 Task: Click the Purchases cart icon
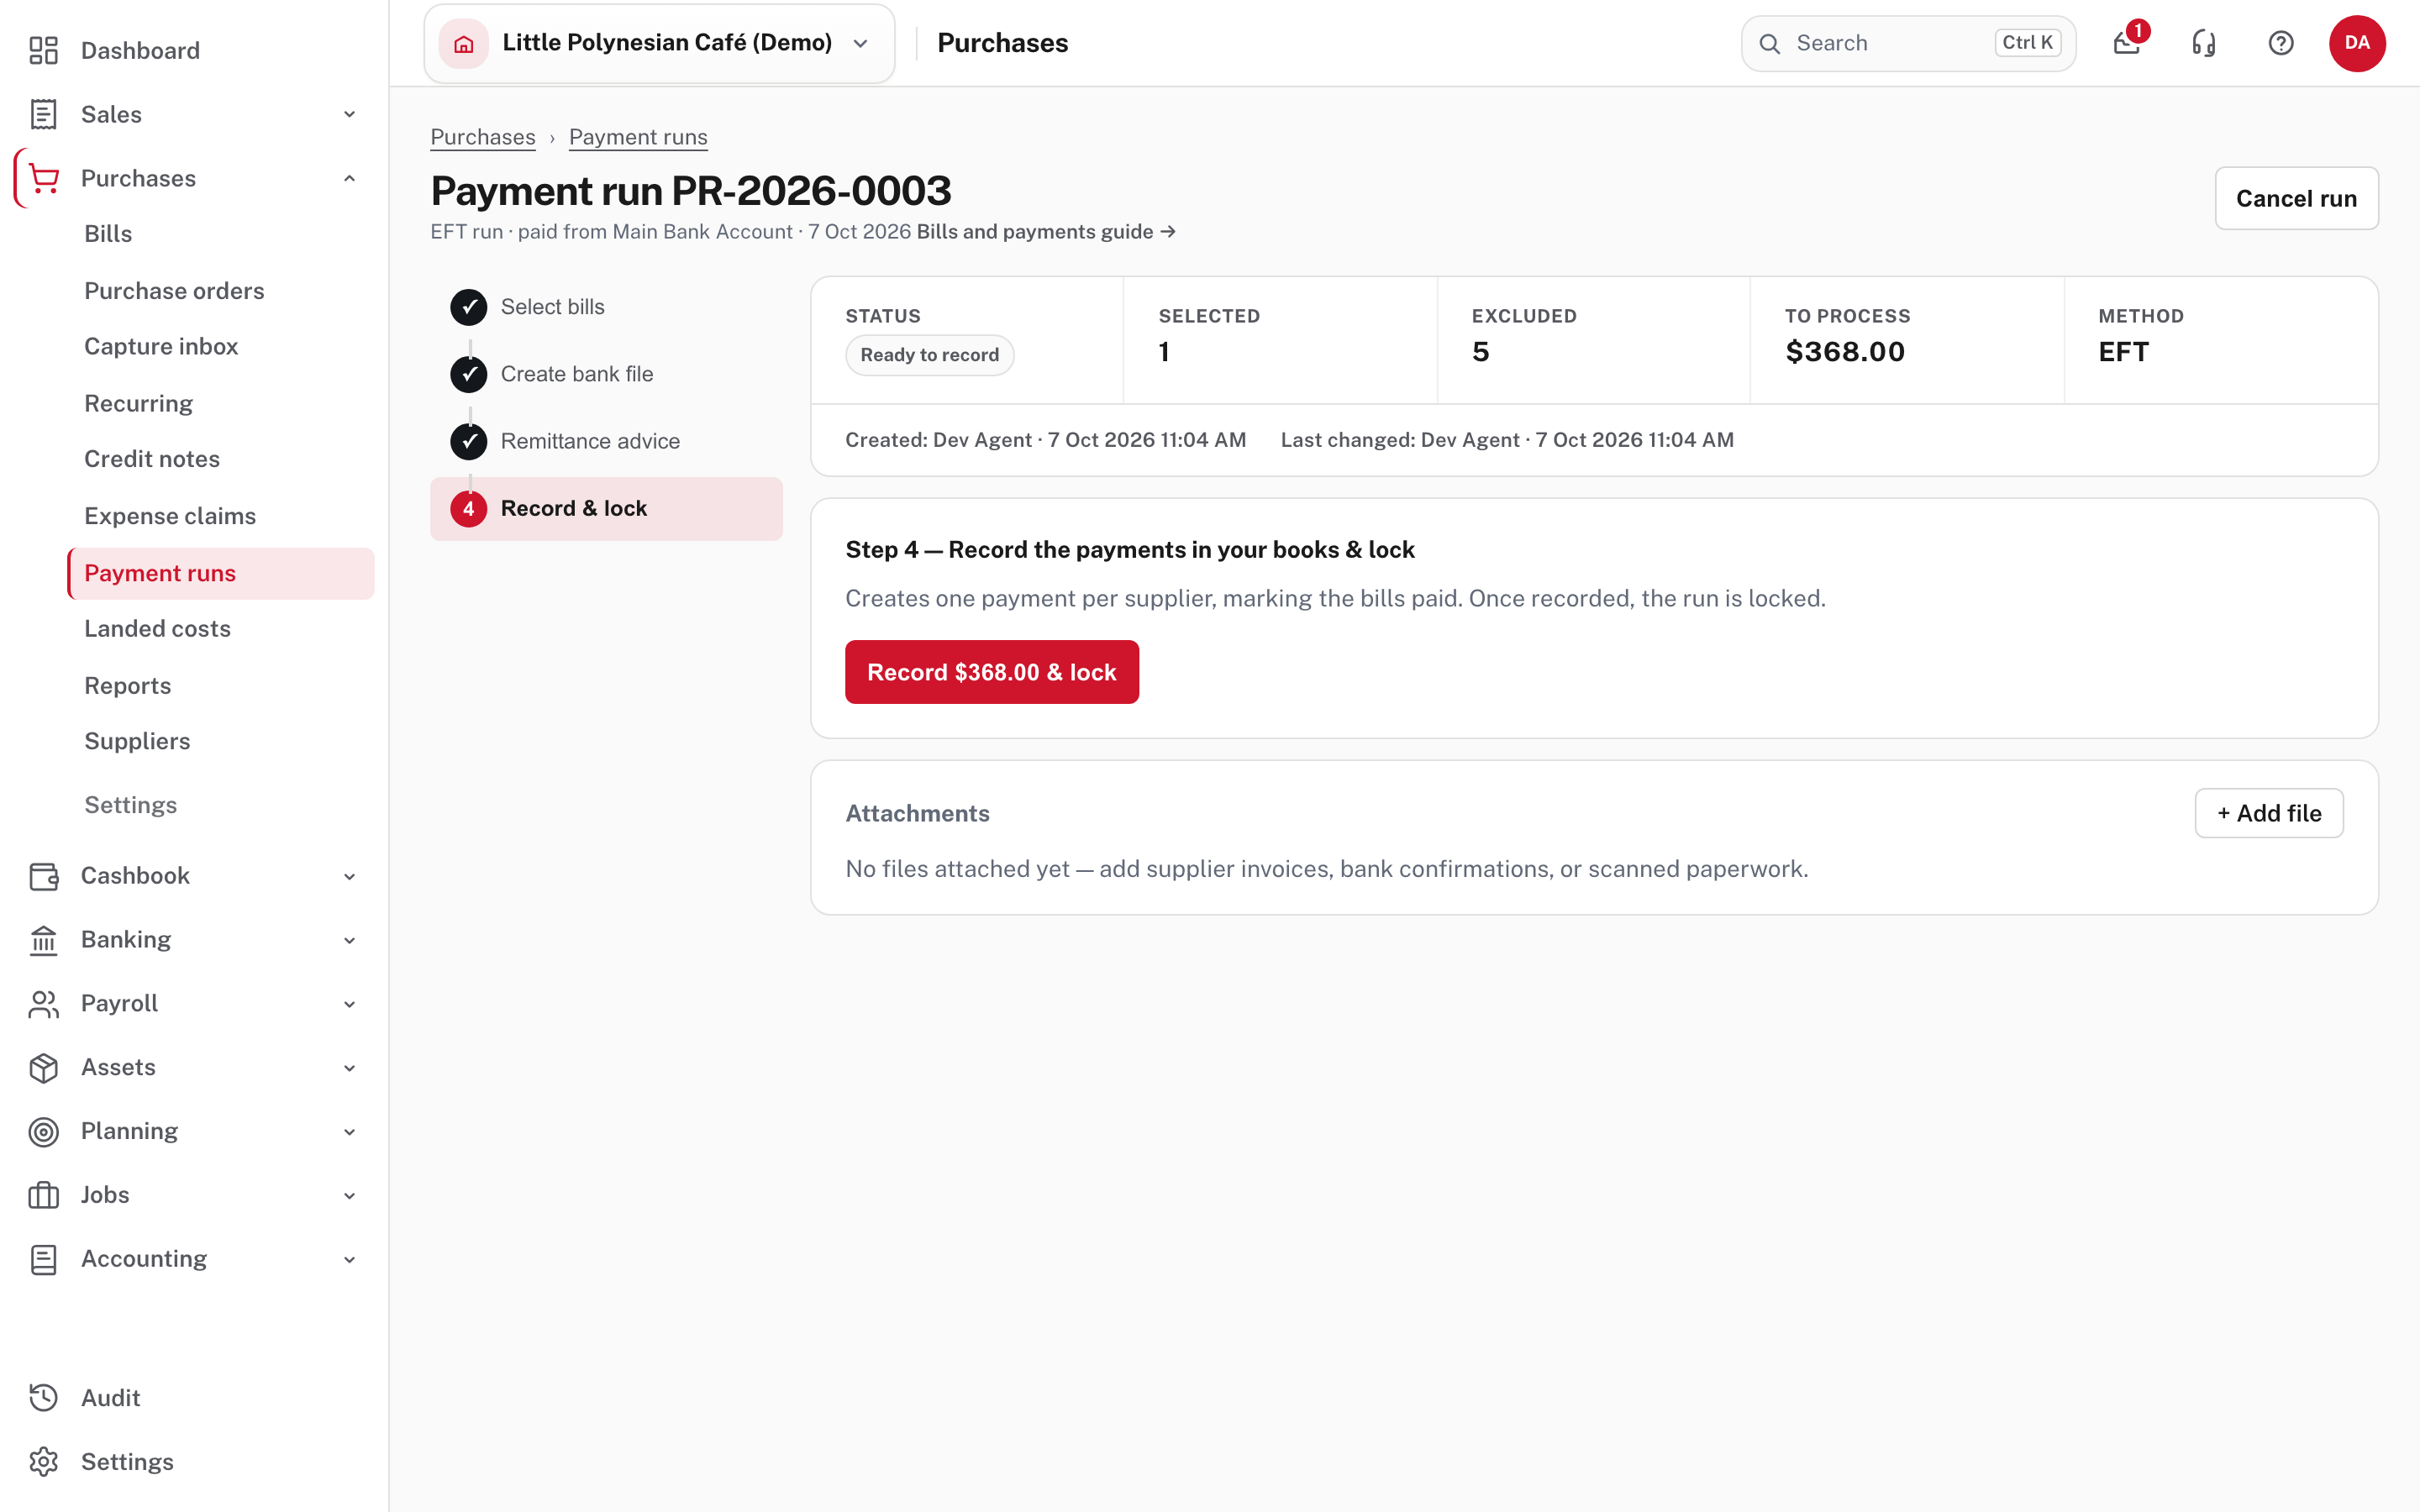43,178
